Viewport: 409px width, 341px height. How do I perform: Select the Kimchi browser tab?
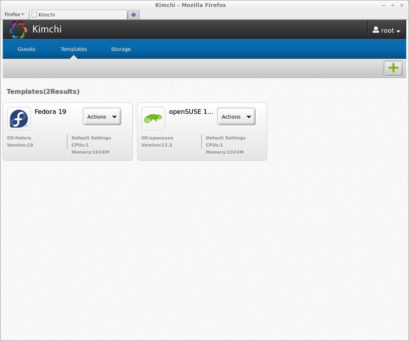(77, 14)
